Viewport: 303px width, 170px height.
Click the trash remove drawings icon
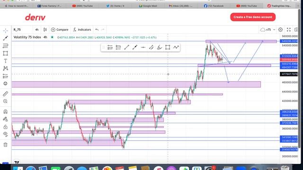coord(5,144)
